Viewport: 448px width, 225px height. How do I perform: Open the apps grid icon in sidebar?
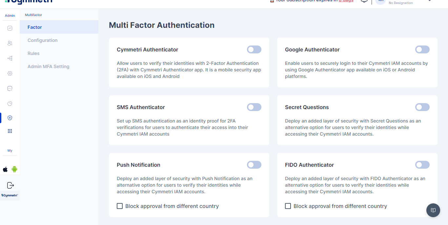[10, 131]
